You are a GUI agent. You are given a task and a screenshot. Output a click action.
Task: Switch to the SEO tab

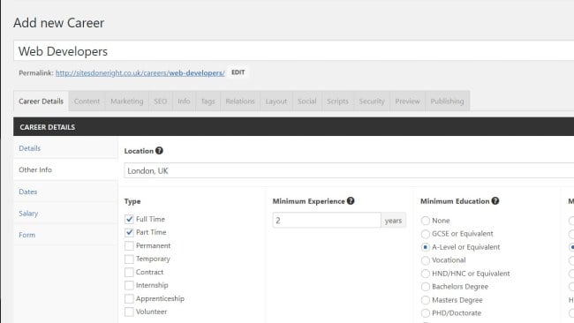tap(161, 101)
